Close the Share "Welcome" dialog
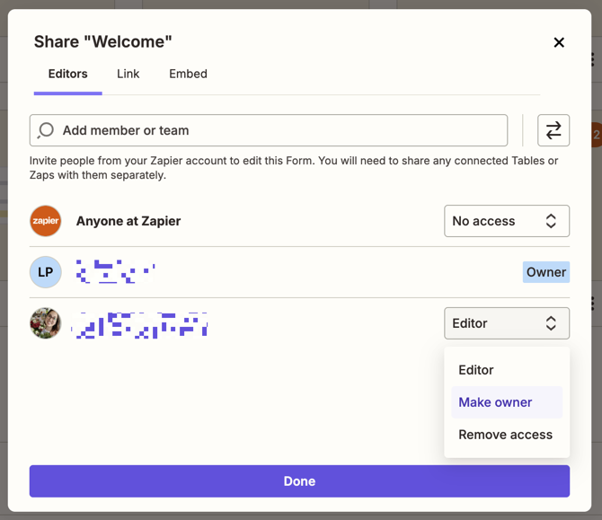 click(x=559, y=42)
